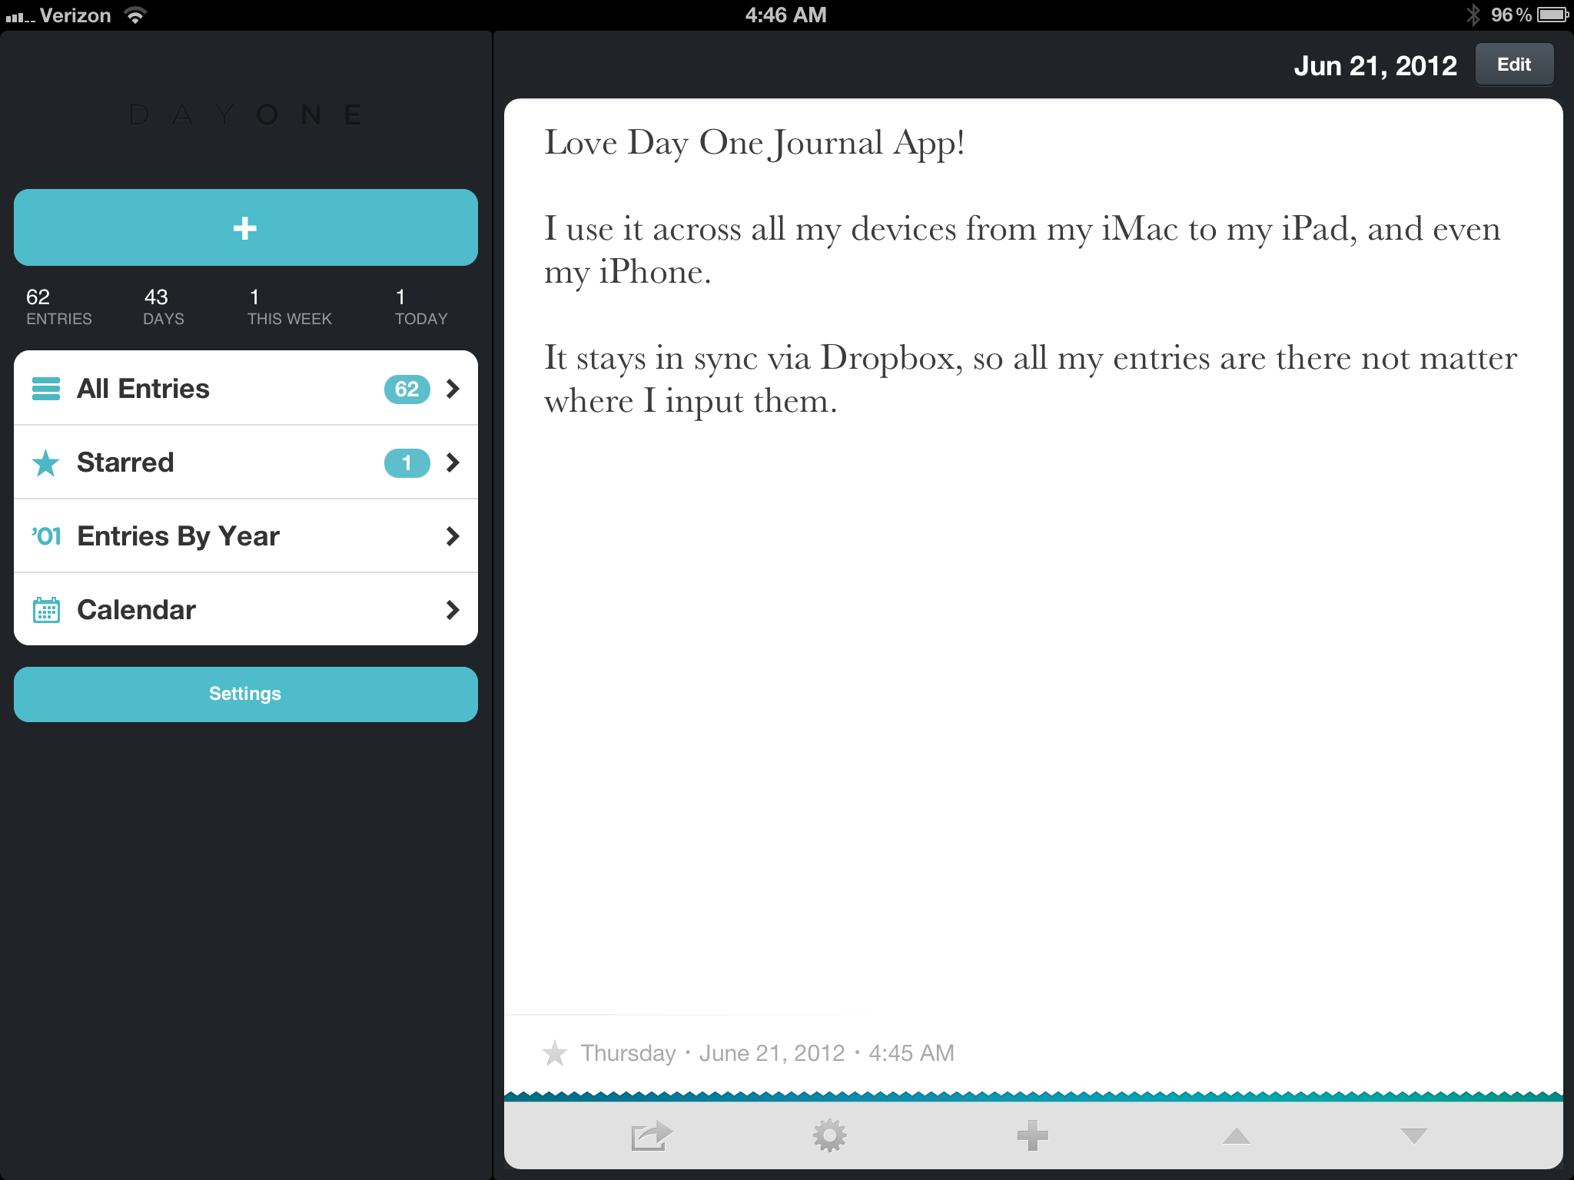The image size is (1574, 1180).
Task: Open the Entries By Year view
Action: coord(178,536)
